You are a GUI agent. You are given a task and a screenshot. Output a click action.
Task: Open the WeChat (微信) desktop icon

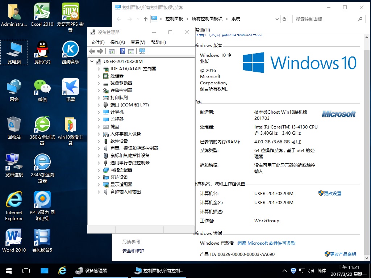click(x=42, y=90)
